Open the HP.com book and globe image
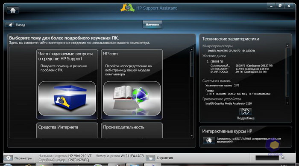 [132, 98]
